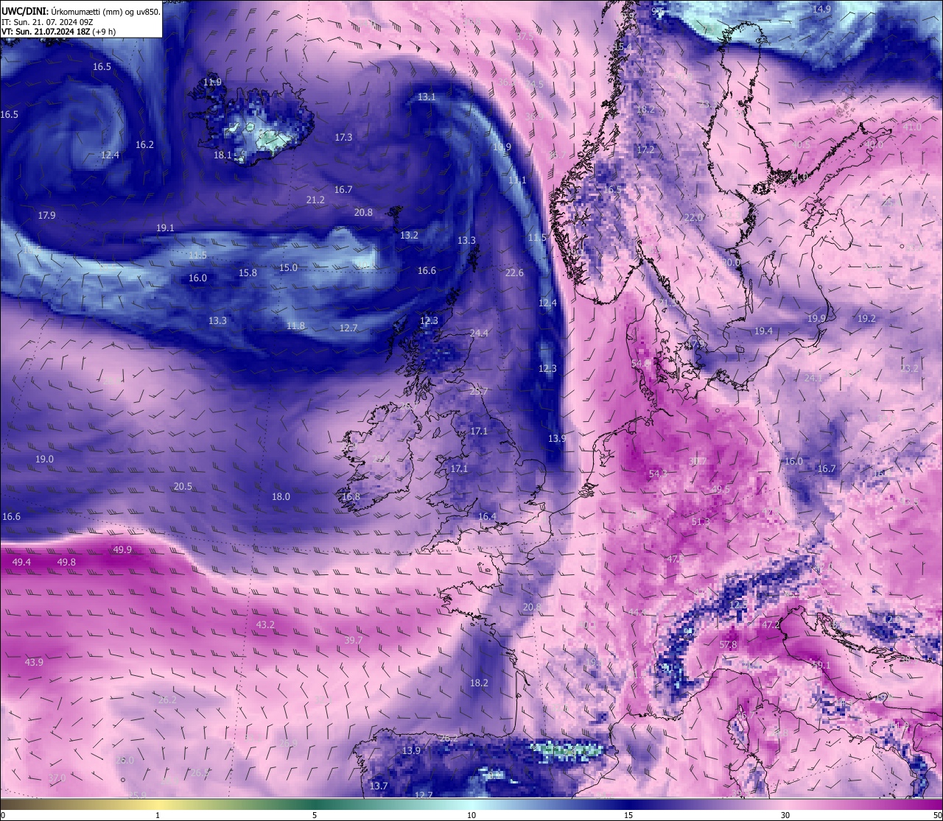Click the 17.9 value on the map

coord(46,216)
